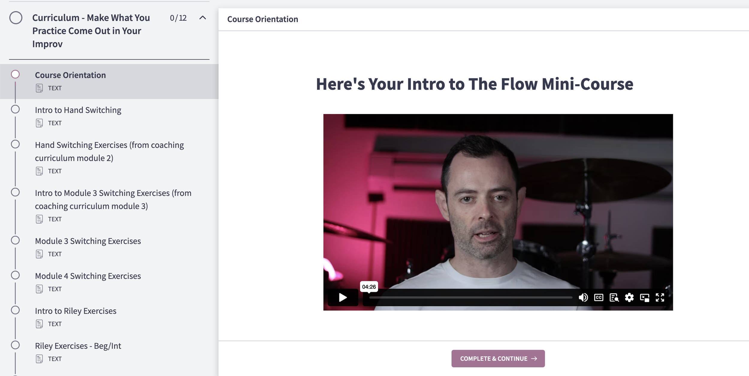
Task: Enable picture-in-picture mode
Action: 644,298
